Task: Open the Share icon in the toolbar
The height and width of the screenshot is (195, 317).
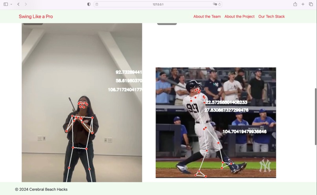Action: coord(295,4)
